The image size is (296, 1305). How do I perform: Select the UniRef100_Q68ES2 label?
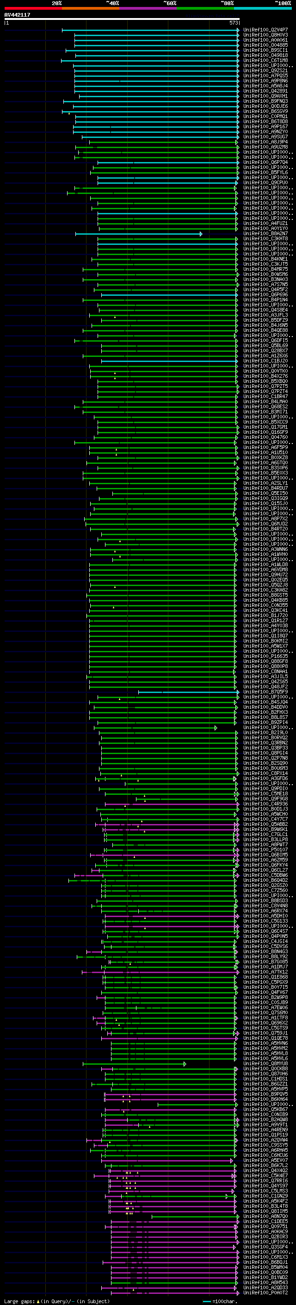pyautogui.click(x=265, y=406)
